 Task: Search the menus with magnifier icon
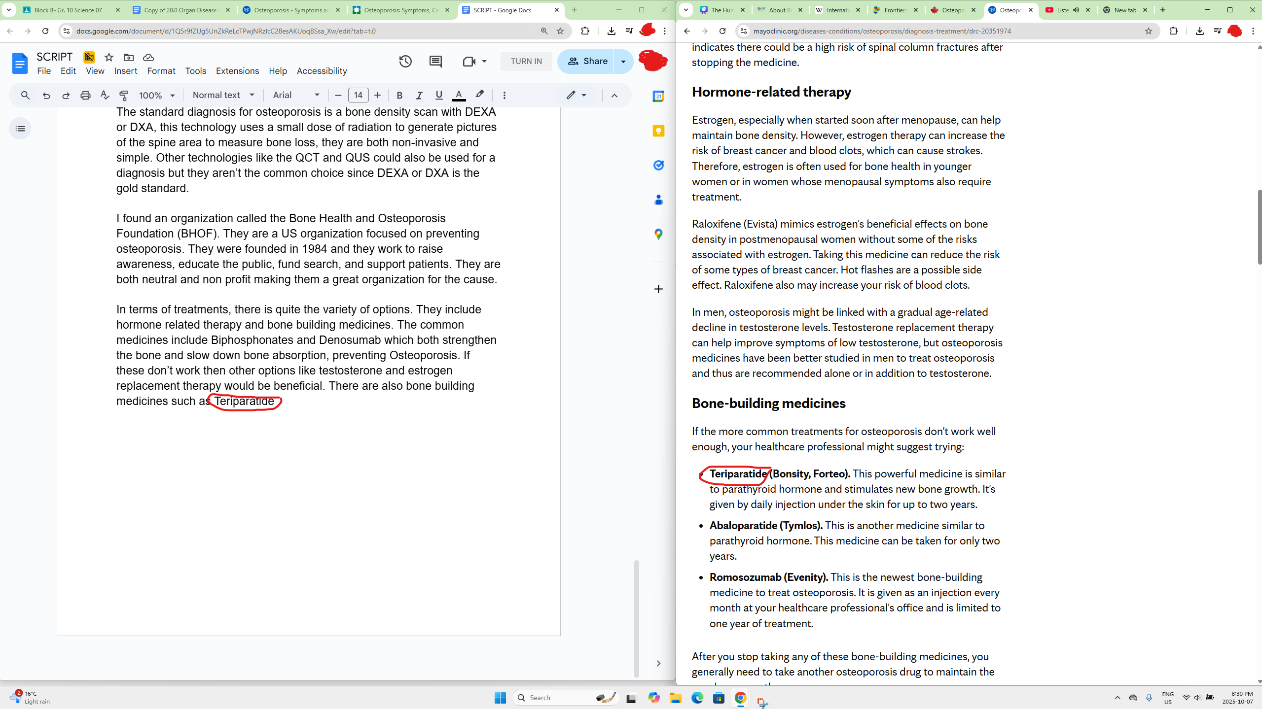coord(25,95)
